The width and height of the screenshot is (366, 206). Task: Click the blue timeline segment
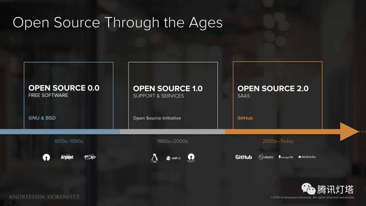pos(60,131)
